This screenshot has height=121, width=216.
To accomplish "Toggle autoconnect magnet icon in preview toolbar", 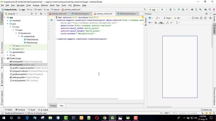I will click(156, 23).
